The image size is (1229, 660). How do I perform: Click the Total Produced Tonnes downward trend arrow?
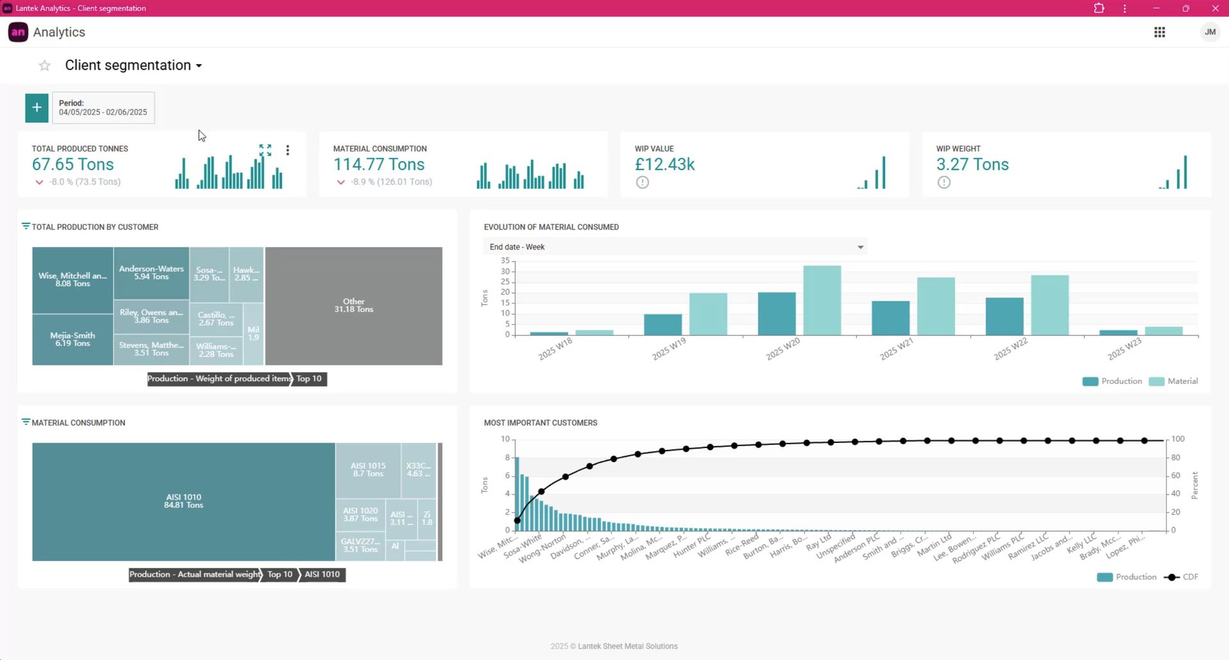pyautogui.click(x=39, y=182)
